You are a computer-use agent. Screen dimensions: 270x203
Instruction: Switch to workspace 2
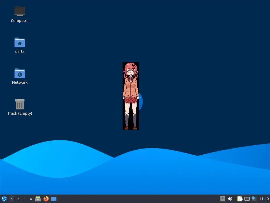click(x=18, y=199)
